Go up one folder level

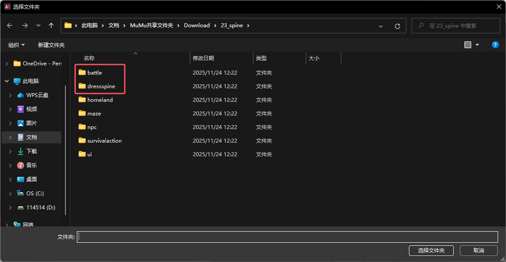(x=51, y=25)
